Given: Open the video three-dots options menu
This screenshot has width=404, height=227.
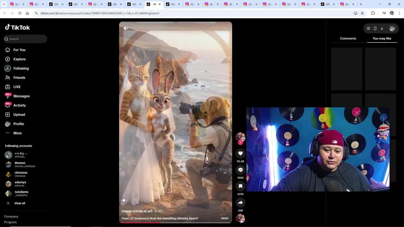Looking at the screenshot, I should tap(225, 28).
